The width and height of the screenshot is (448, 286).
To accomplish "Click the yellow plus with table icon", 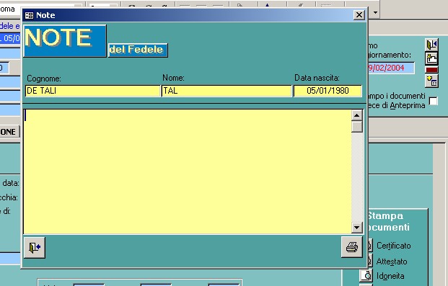I will coord(431,81).
